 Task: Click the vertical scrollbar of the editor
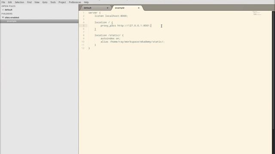coord(273,70)
